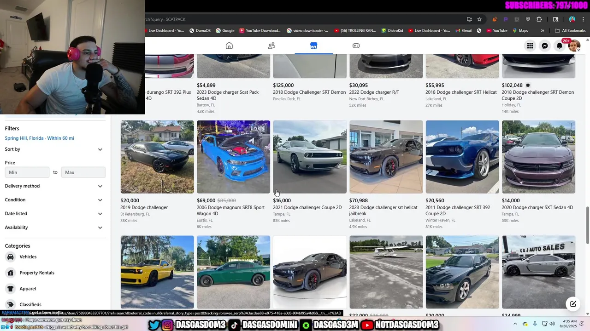Open the Gmail bookmark

(x=463, y=31)
